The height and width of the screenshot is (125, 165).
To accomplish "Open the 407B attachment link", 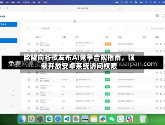I will click(83, 108).
